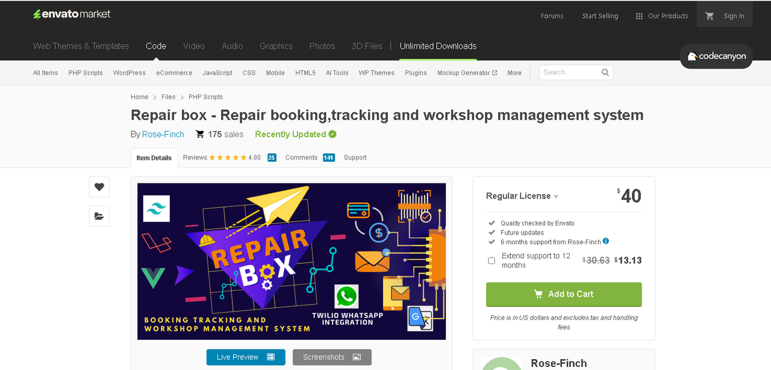Open the Video marketplace menu
The width and height of the screenshot is (771, 370).
point(194,46)
